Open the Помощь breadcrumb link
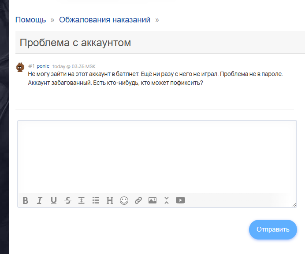305x254 pixels. pos(30,20)
